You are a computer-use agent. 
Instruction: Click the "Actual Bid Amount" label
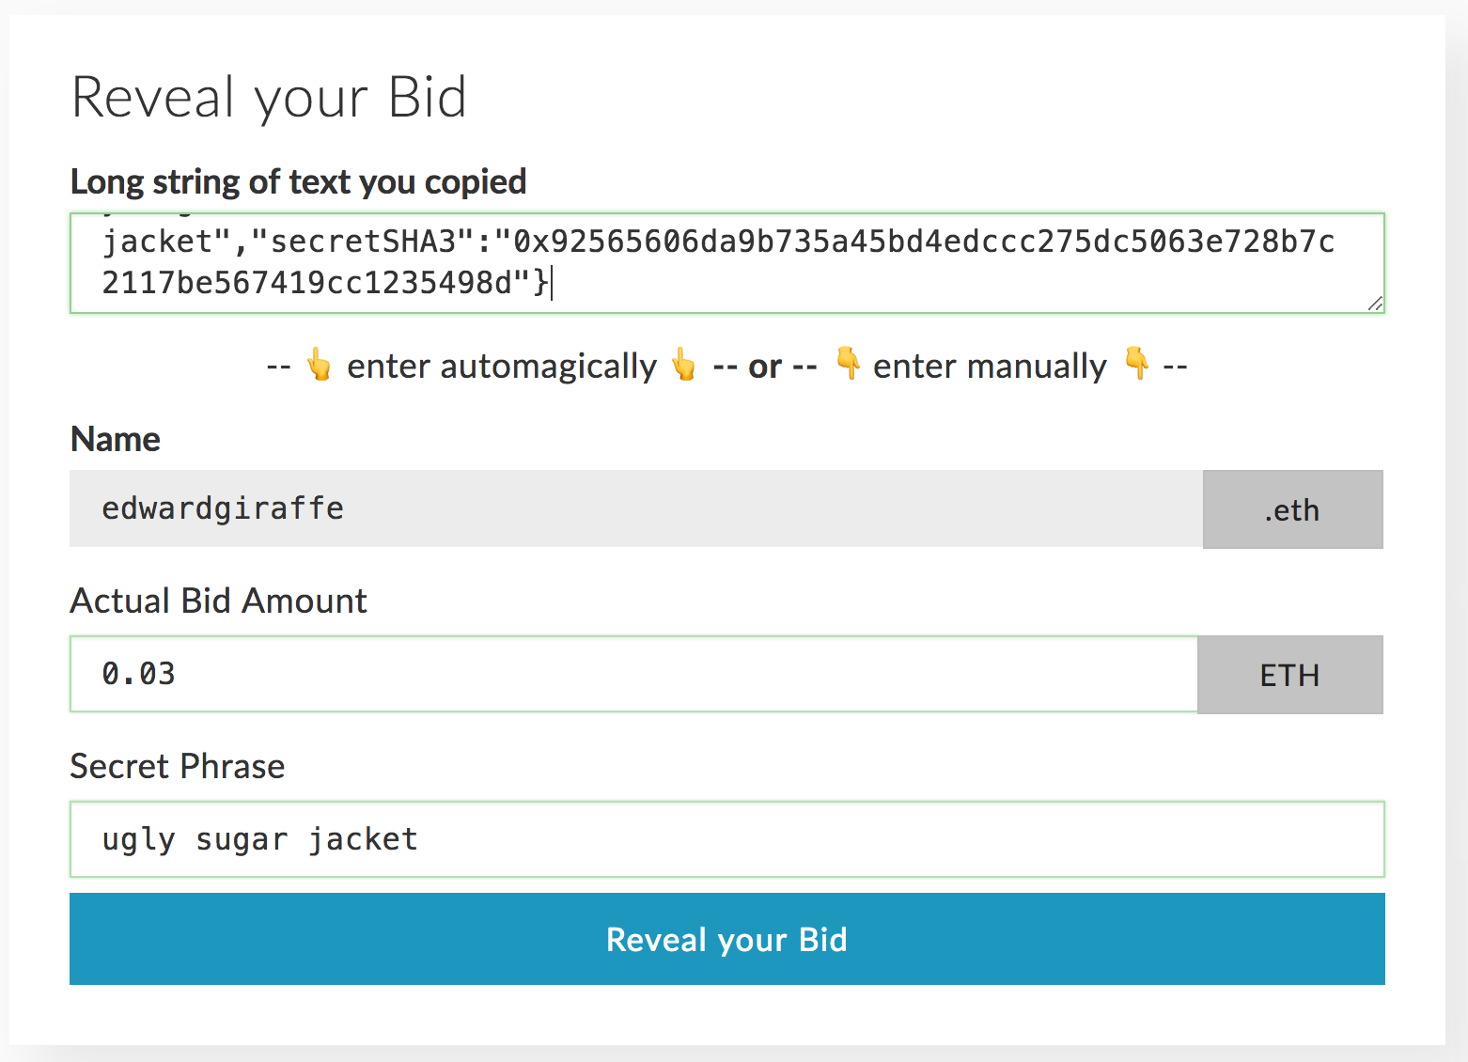pos(218,601)
